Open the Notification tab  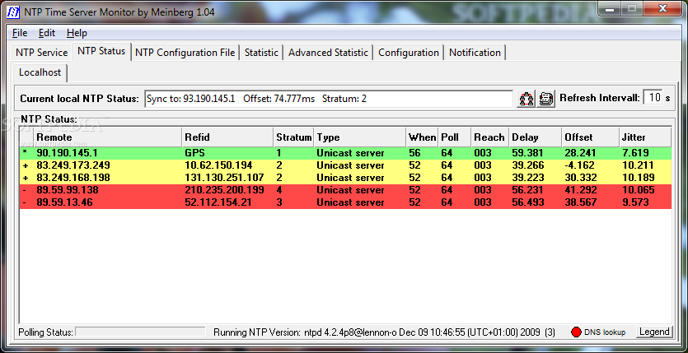[x=475, y=53]
